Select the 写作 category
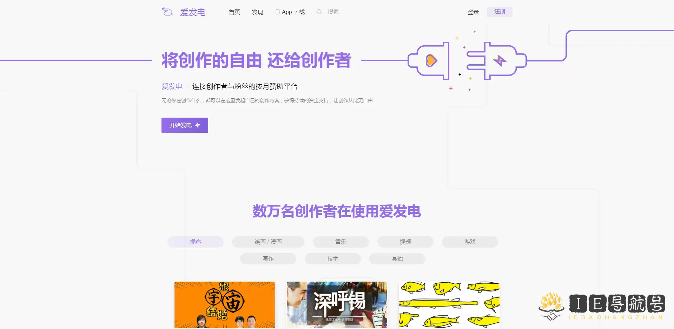This screenshot has height=329, width=674. pyautogui.click(x=268, y=258)
